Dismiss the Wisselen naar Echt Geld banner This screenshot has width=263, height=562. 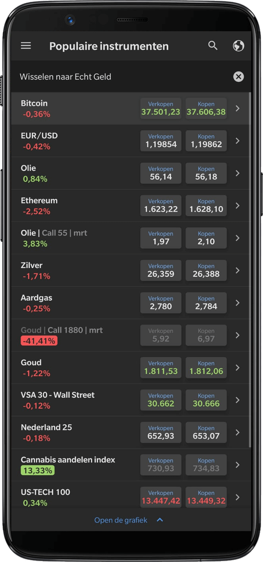tap(238, 76)
